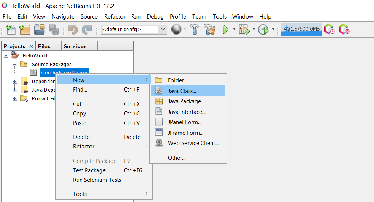
Task: Click Test Package in context menu
Action: (104, 170)
